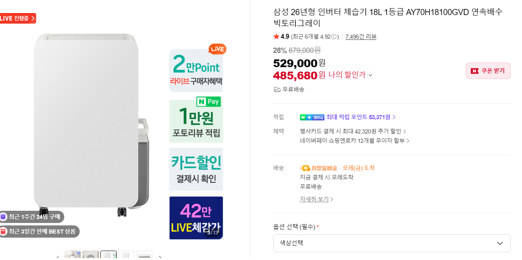This screenshot has width=522, height=260.
Task: Expand the 나의 할인가 price breakdown
Action: click(370, 75)
